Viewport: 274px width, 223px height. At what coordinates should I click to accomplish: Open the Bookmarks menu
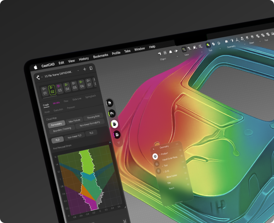[101, 55]
